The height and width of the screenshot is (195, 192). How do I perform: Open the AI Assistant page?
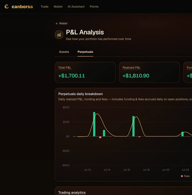click(x=76, y=7)
